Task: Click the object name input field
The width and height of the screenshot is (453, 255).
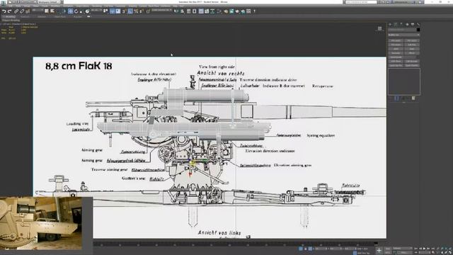Action: 402,30
